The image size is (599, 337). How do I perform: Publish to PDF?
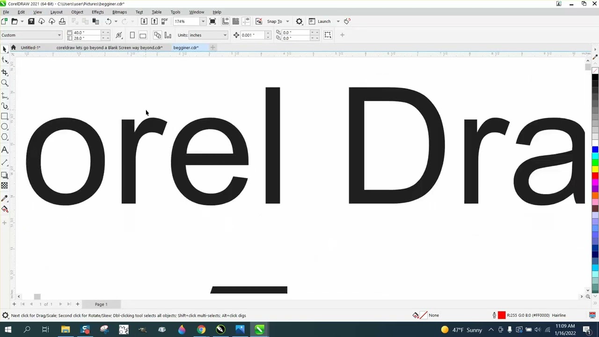[x=164, y=21]
